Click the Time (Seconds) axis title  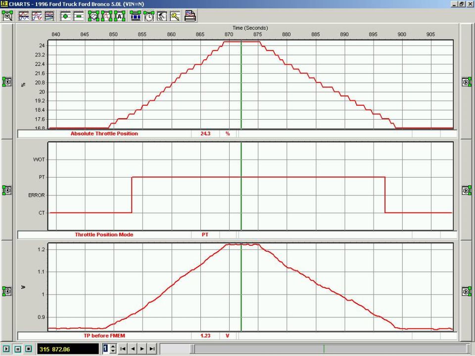250,28
